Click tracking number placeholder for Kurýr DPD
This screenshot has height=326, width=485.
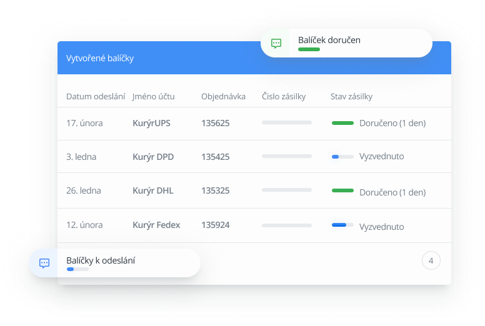[286, 156]
